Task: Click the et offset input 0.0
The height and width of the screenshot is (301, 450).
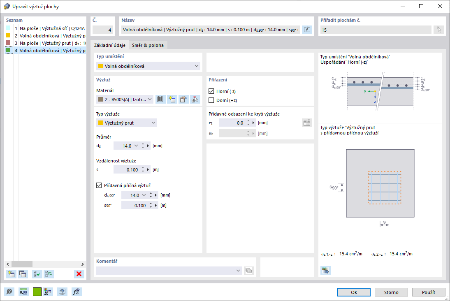Action: (232, 123)
